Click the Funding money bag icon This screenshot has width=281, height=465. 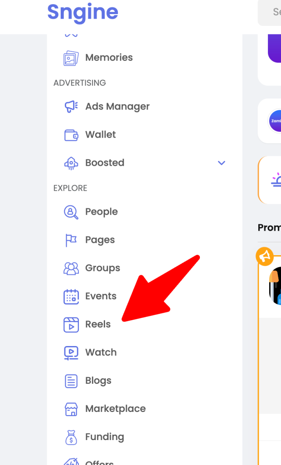point(71,437)
